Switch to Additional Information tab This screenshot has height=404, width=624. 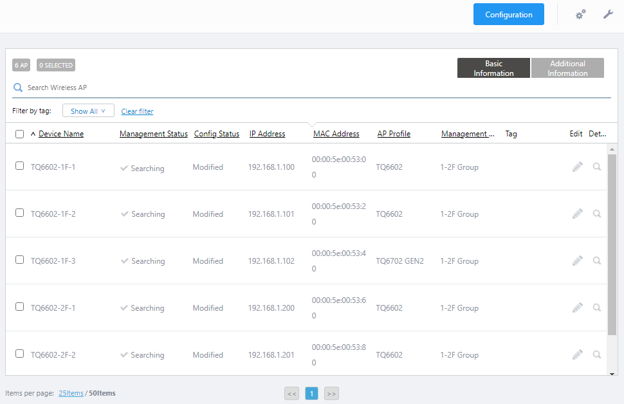click(x=567, y=68)
